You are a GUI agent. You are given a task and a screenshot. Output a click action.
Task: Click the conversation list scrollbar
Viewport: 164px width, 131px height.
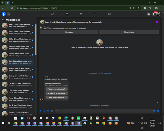(x=36, y=40)
